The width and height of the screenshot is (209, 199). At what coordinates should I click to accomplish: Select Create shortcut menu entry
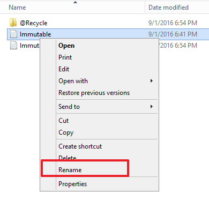tap(80, 146)
